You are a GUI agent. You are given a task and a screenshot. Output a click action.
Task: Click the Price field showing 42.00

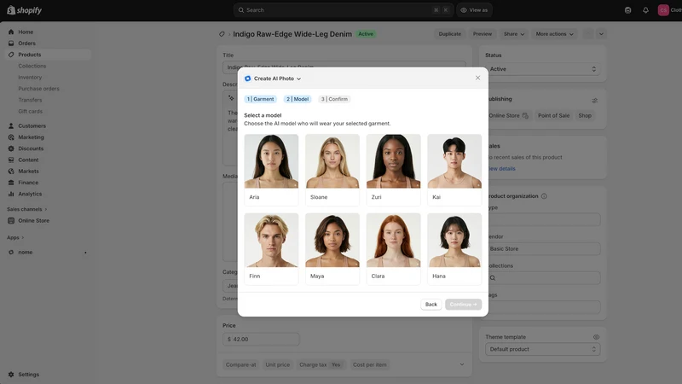pos(261,339)
